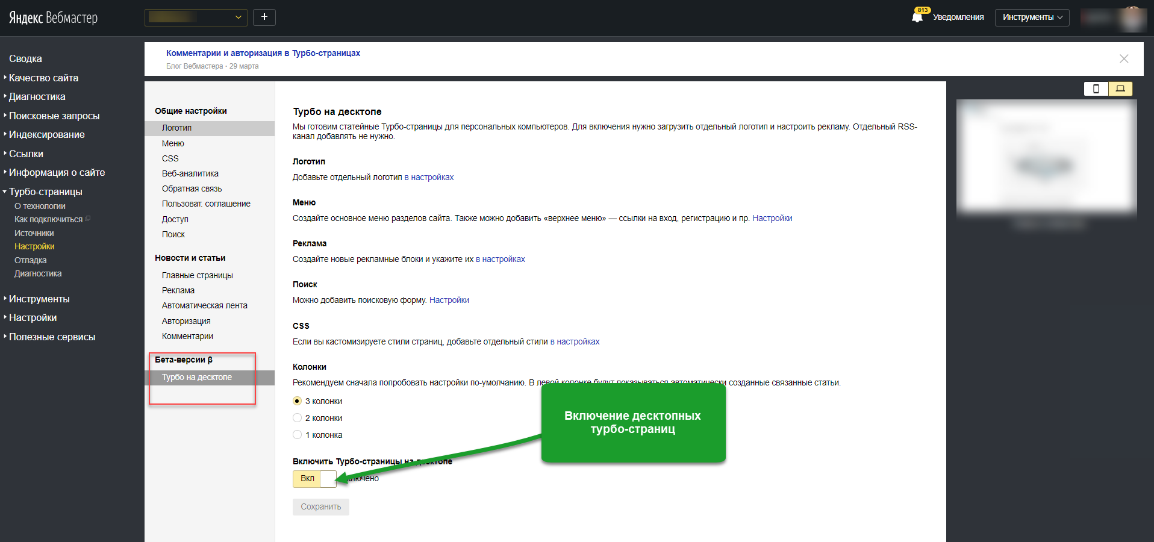Click Уведомления label in header
Viewport: 1154px width, 542px height.
click(958, 17)
